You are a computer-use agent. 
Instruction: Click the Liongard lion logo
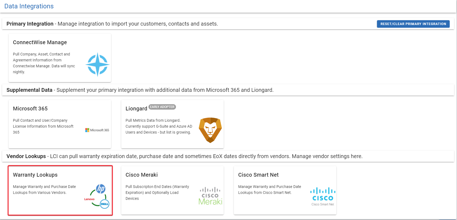210,130
